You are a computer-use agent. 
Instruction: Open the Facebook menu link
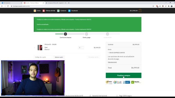pos(74,11)
